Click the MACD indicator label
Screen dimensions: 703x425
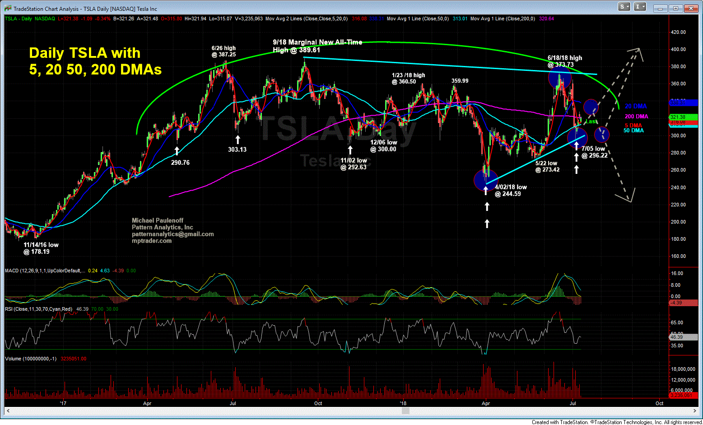[x=45, y=271]
